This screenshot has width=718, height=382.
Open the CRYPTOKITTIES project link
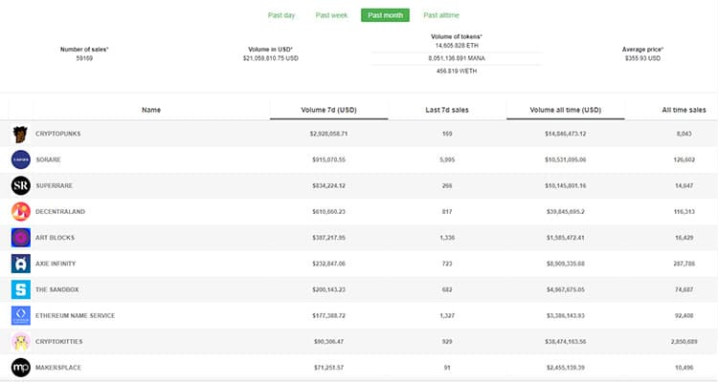(59, 342)
